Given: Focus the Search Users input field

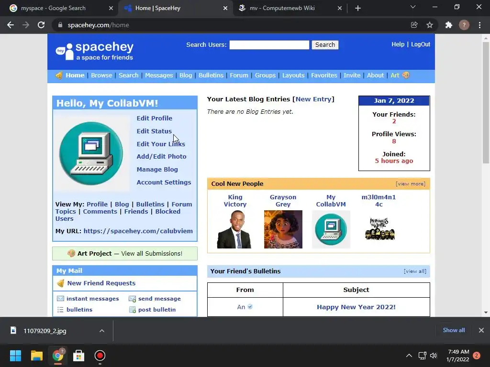Looking at the screenshot, I should (x=269, y=44).
